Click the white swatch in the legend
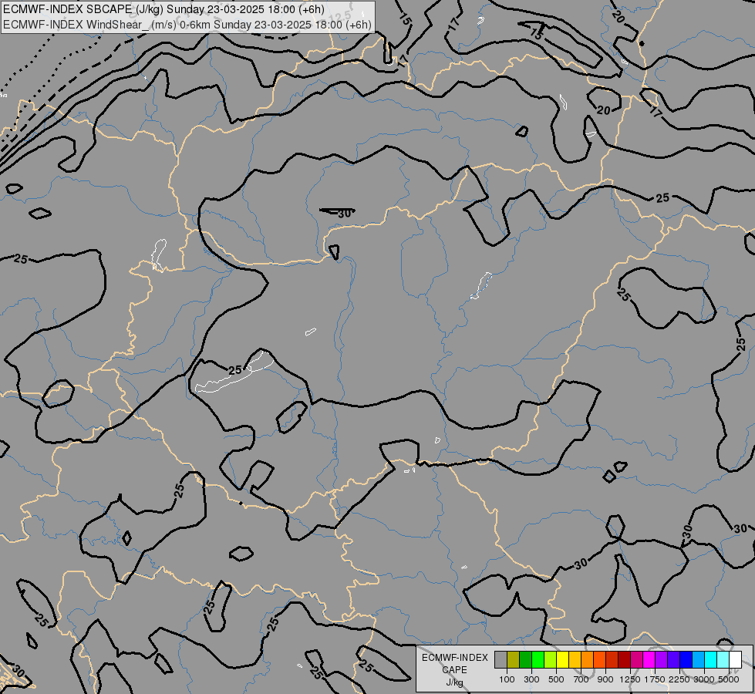This screenshot has width=755, height=694. click(735, 660)
